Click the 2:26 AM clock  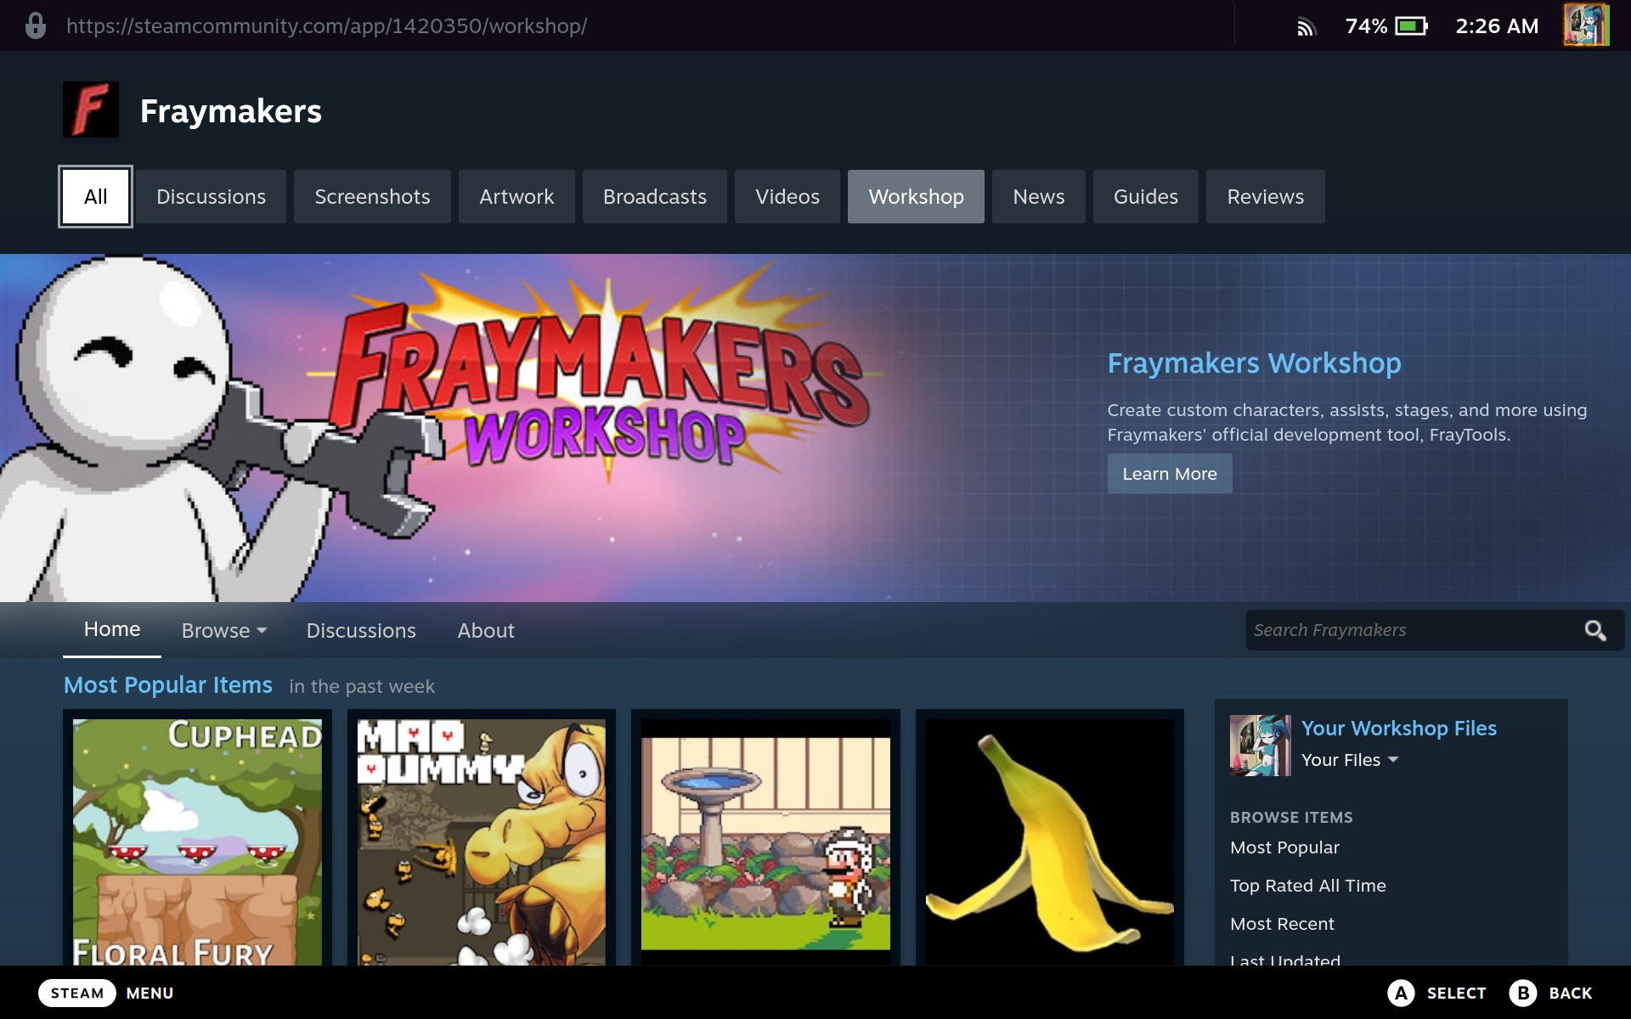1497,26
